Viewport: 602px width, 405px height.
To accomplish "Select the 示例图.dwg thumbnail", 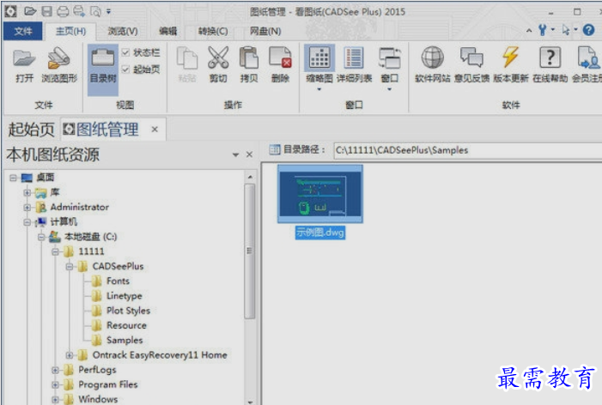I will 320,194.
